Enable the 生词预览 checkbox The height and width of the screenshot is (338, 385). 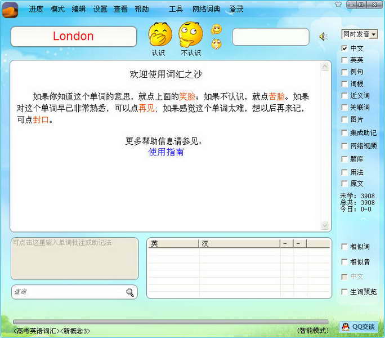(x=344, y=292)
